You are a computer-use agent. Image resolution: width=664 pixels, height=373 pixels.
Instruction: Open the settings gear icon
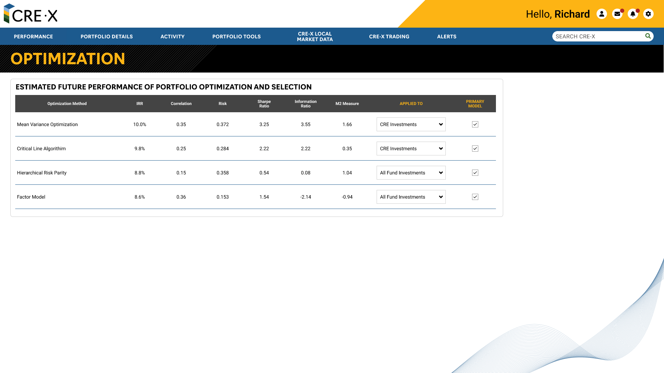point(648,14)
